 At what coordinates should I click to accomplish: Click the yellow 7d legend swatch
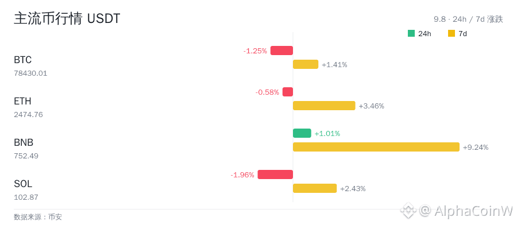point(452,33)
